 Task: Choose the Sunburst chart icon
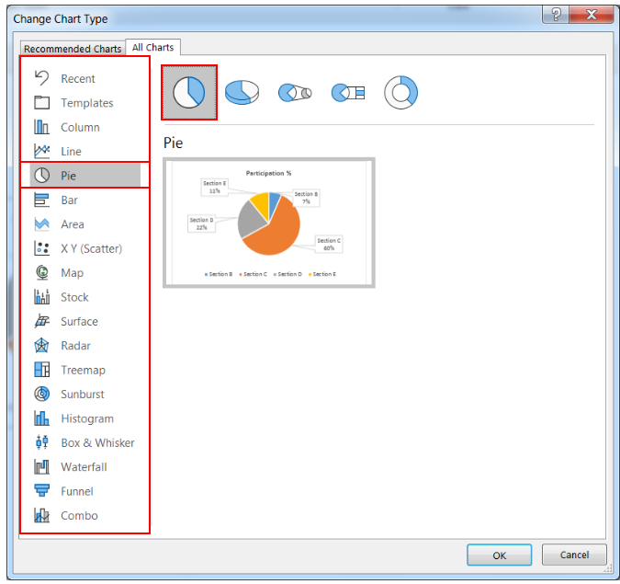[41, 394]
